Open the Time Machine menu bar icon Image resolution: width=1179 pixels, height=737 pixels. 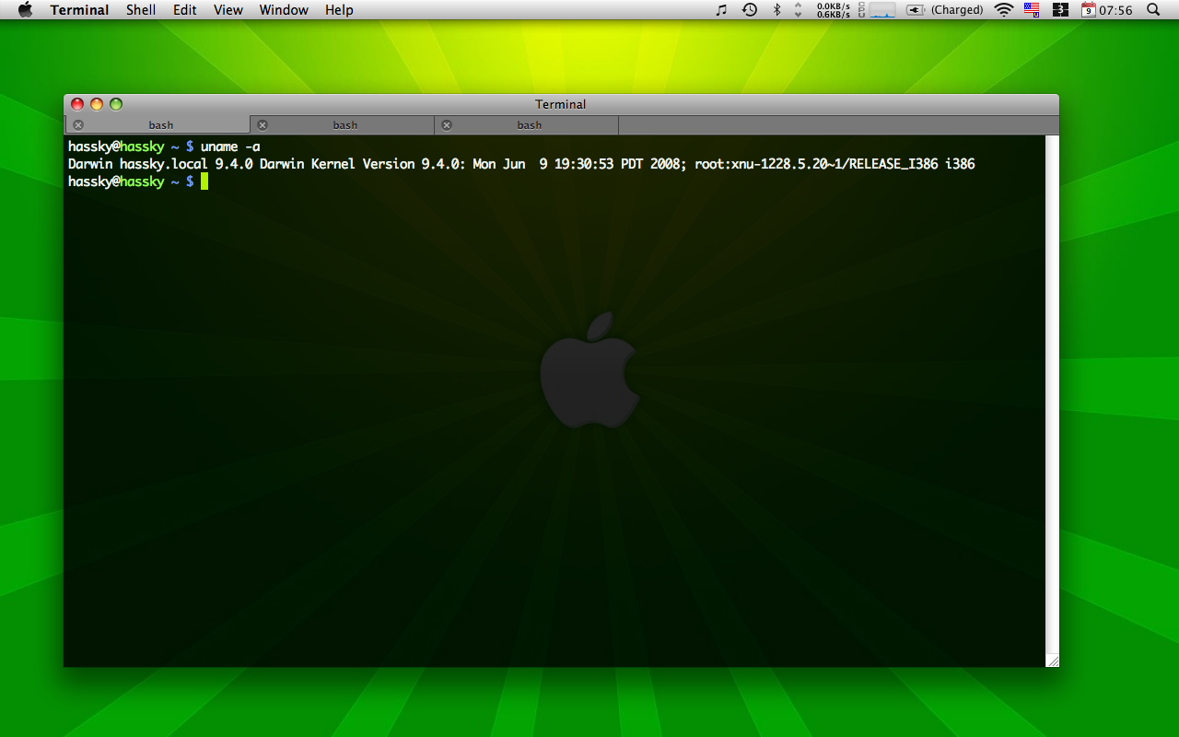coord(750,10)
